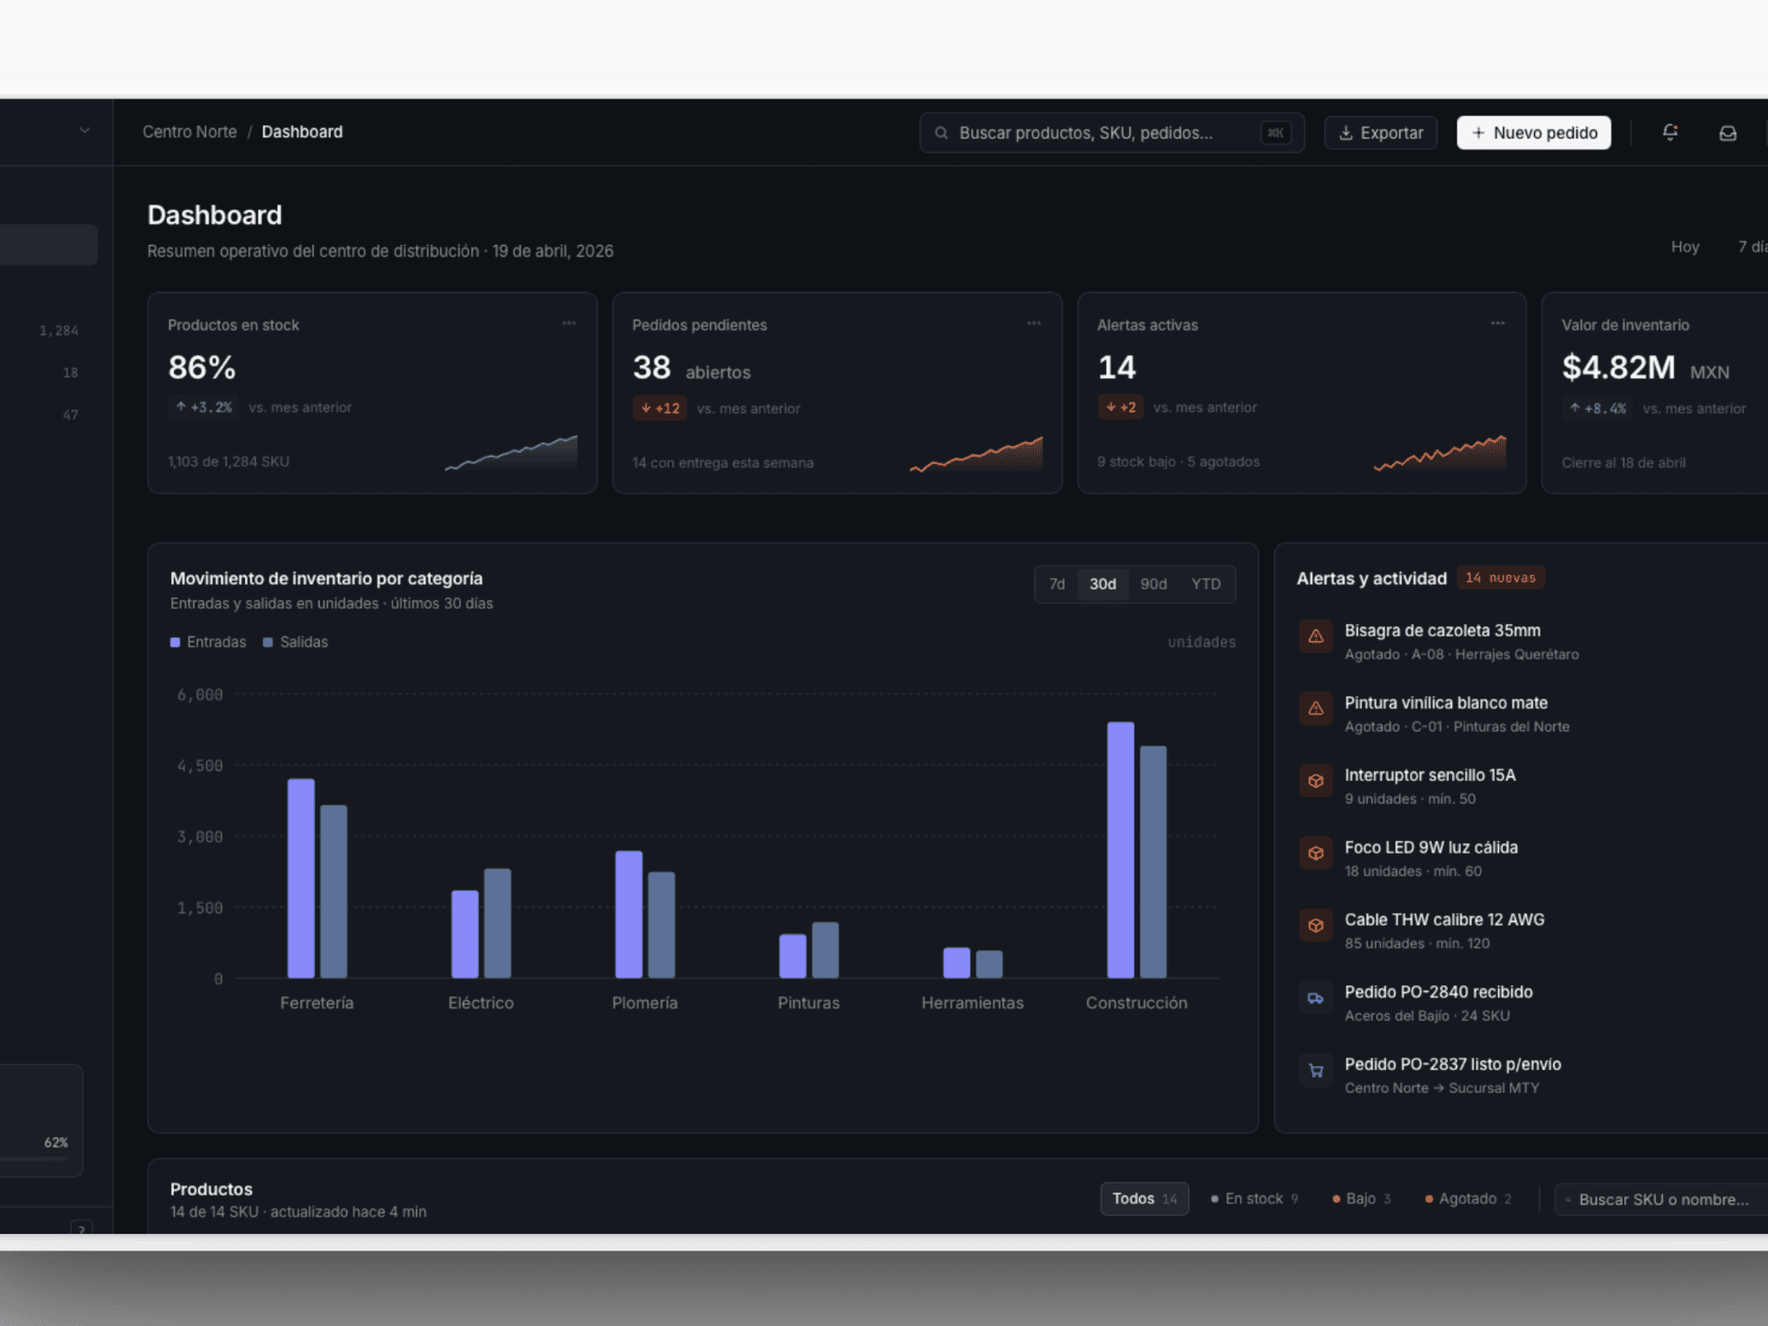Switch chart range to 90d

coord(1153,584)
